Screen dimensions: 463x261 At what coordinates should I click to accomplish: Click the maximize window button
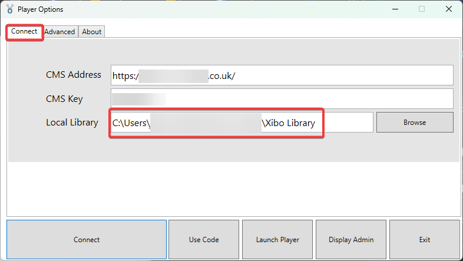[x=422, y=9]
